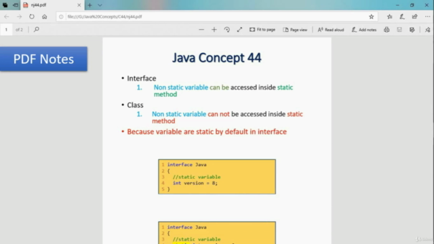Viewport: 434px width, 244px height.
Task: Click 'of 2' page count text
Action: [x=19, y=30]
